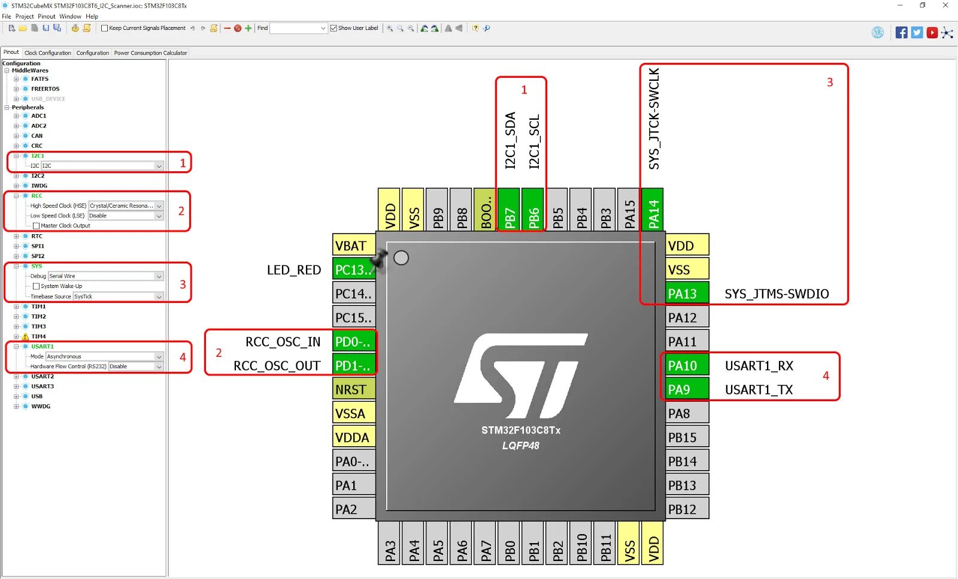
Task: Switch to the Configuration tab
Action: 93,53
